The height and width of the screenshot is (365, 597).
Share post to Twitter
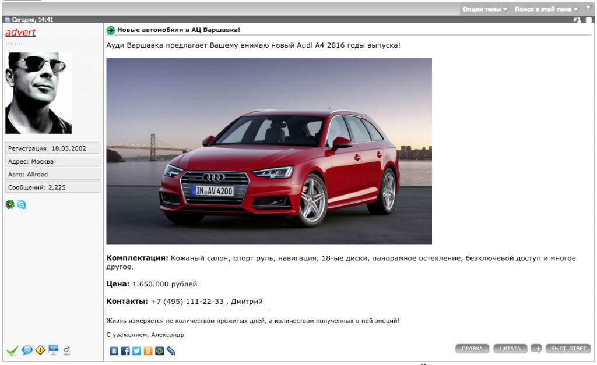pyautogui.click(x=136, y=351)
